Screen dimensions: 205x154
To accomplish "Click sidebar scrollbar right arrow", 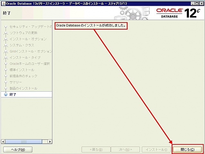I will tap(50, 141).
